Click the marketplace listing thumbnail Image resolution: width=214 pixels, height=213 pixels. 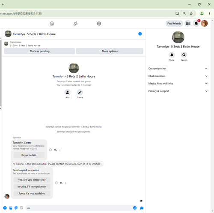click(x=6, y=44)
